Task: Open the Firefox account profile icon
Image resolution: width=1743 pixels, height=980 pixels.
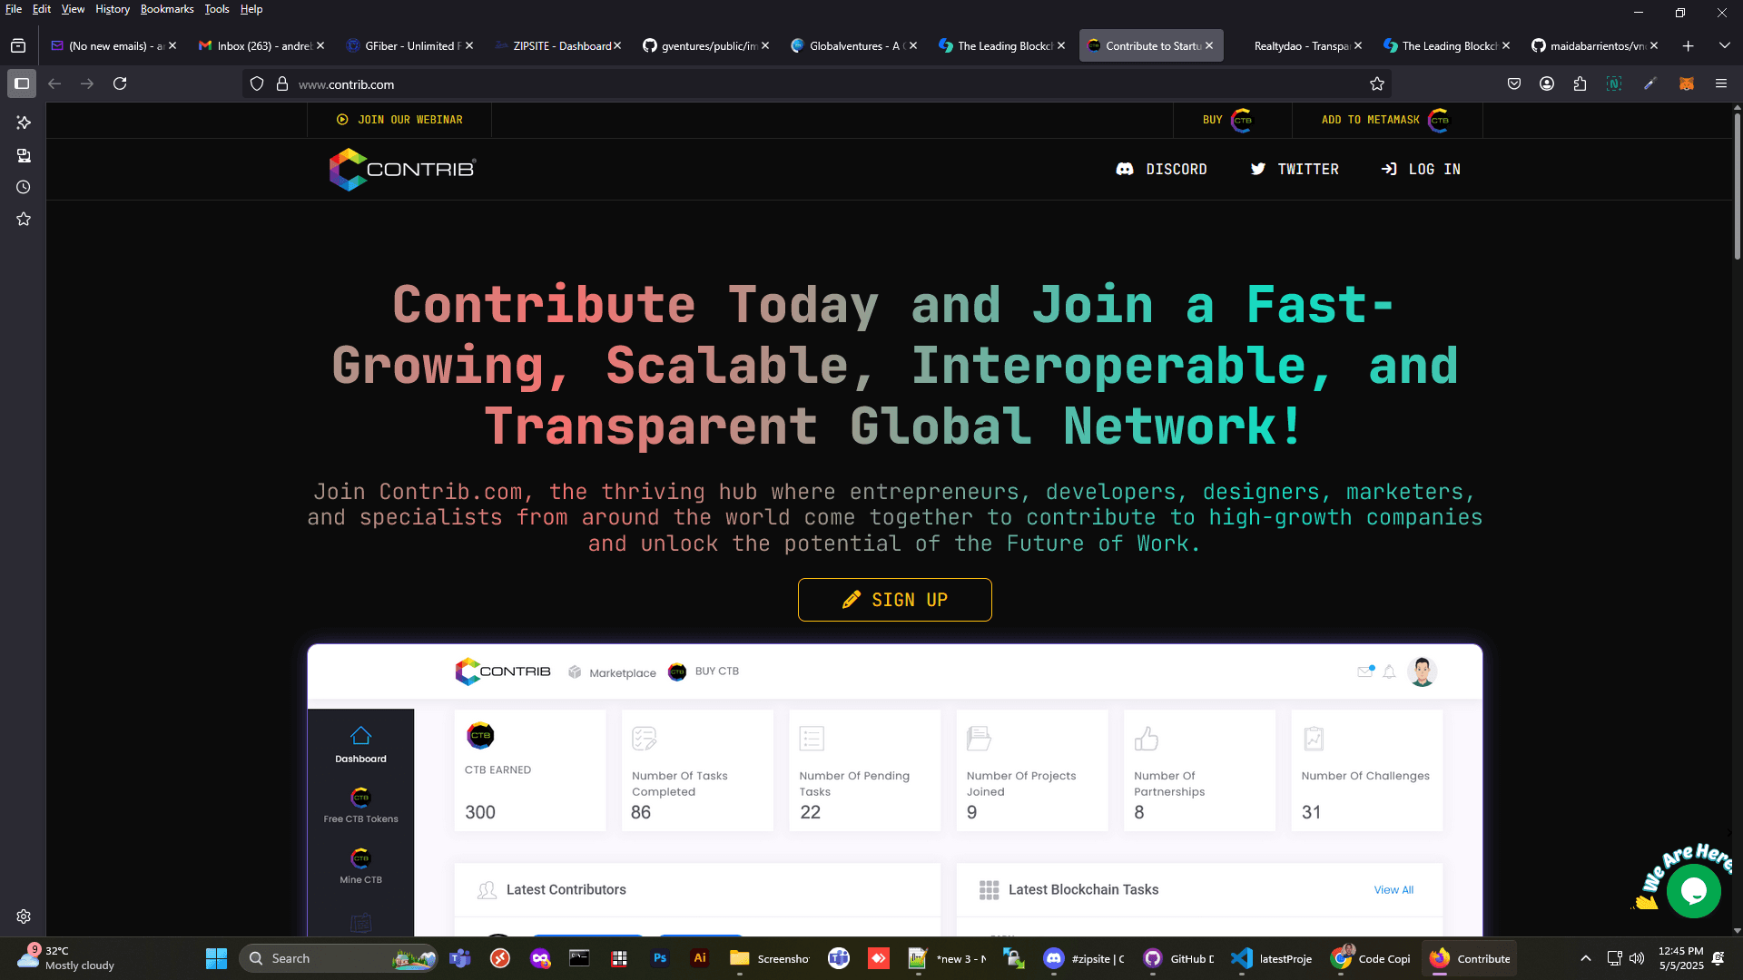Action: click(1546, 83)
